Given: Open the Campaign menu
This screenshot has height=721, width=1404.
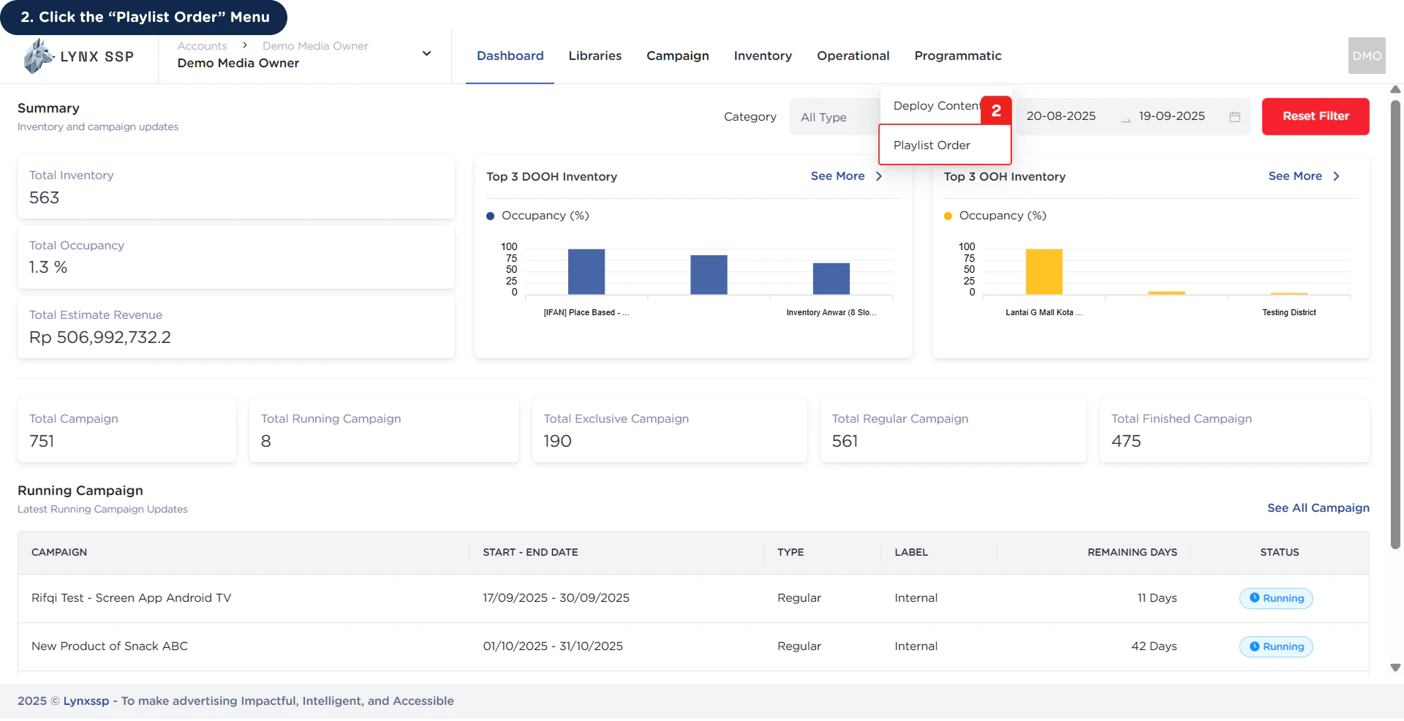Looking at the screenshot, I should [678, 56].
